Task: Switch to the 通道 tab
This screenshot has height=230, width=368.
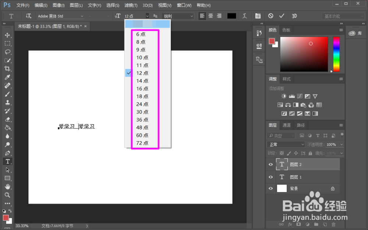Action: click(286, 125)
